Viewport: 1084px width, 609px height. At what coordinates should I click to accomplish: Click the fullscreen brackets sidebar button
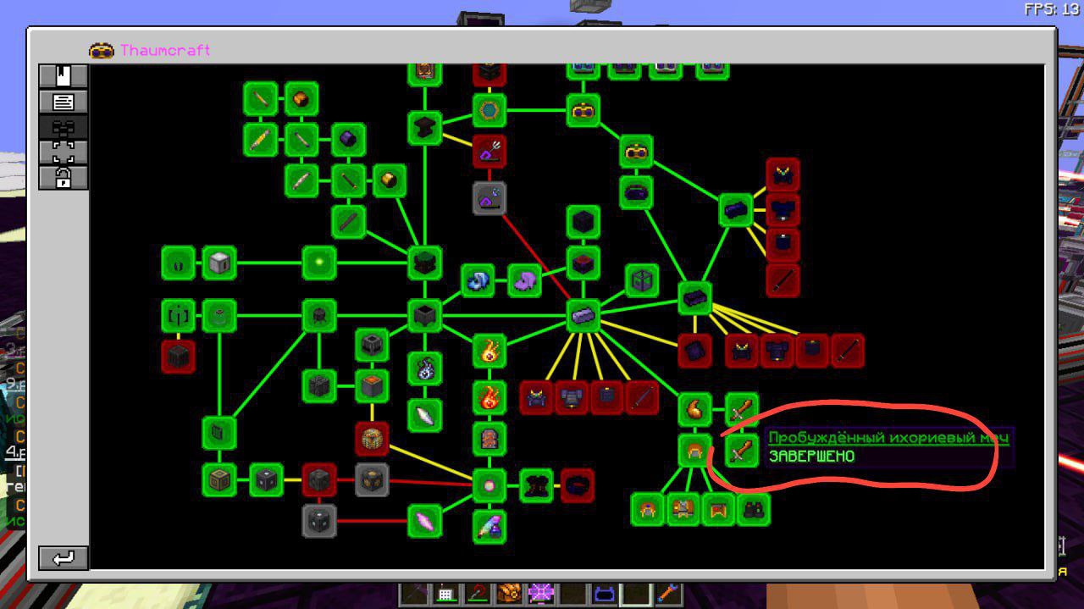click(64, 152)
